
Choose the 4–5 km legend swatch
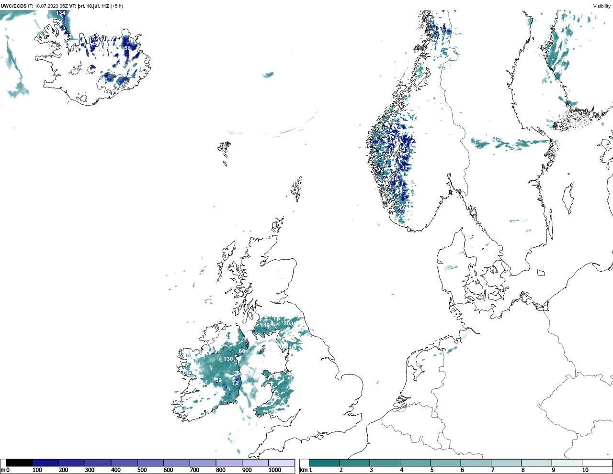coord(415,463)
